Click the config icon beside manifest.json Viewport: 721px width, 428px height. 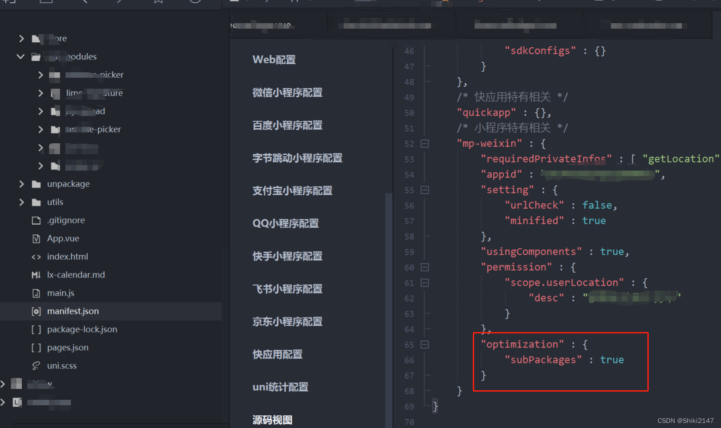[36, 311]
